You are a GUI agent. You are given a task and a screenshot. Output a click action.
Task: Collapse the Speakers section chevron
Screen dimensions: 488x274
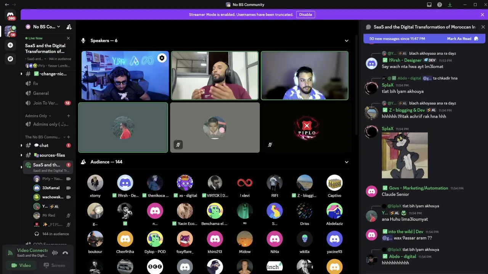(x=347, y=41)
